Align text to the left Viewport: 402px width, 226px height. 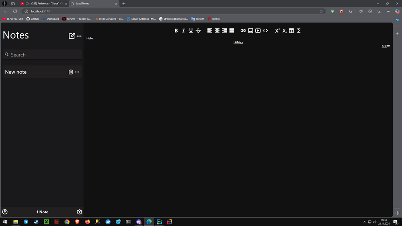pos(210,31)
